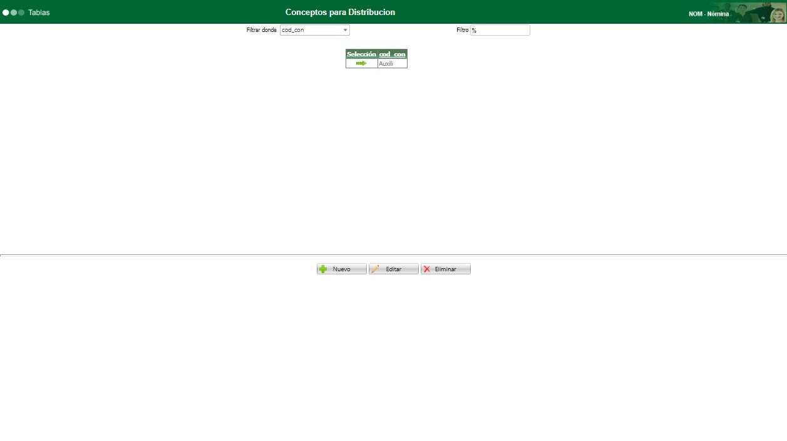Click into the Filtro text field
The width and height of the screenshot is (787, 441).
point(500,30)
